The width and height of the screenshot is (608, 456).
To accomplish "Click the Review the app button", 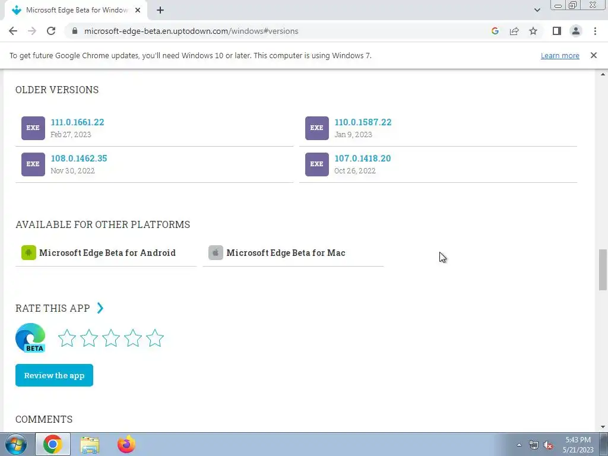I will tap(54, 375).
